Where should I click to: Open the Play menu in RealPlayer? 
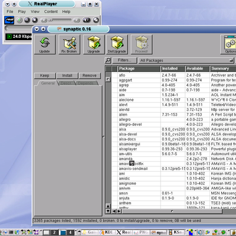(x=22, y=12)
